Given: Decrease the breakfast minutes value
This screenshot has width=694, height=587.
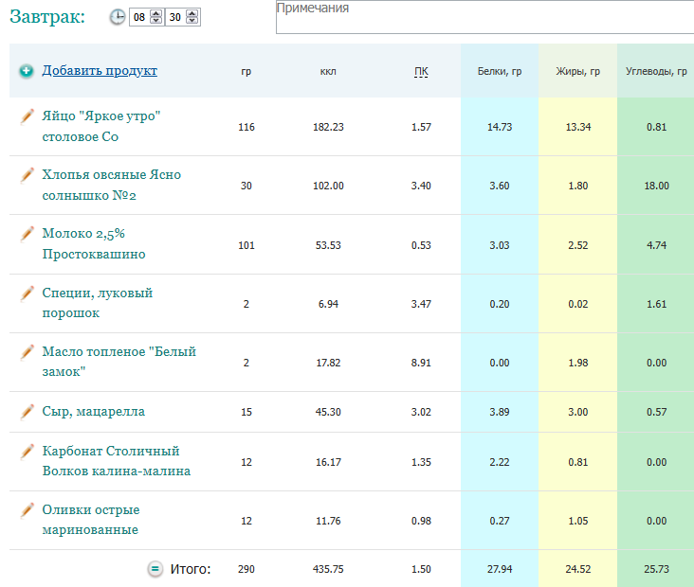Looking at the screenshot, I should point(192,20).
